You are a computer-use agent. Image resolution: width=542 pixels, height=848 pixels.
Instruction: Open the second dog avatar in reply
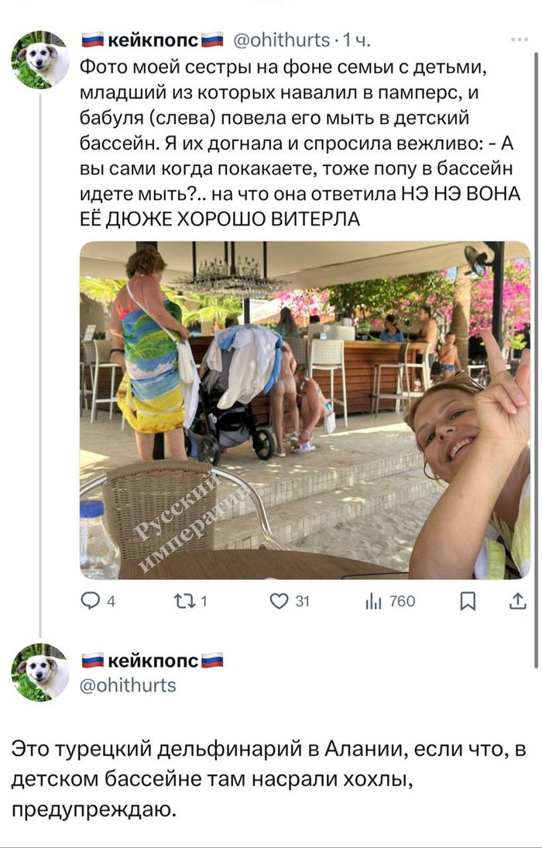(39, 672)
